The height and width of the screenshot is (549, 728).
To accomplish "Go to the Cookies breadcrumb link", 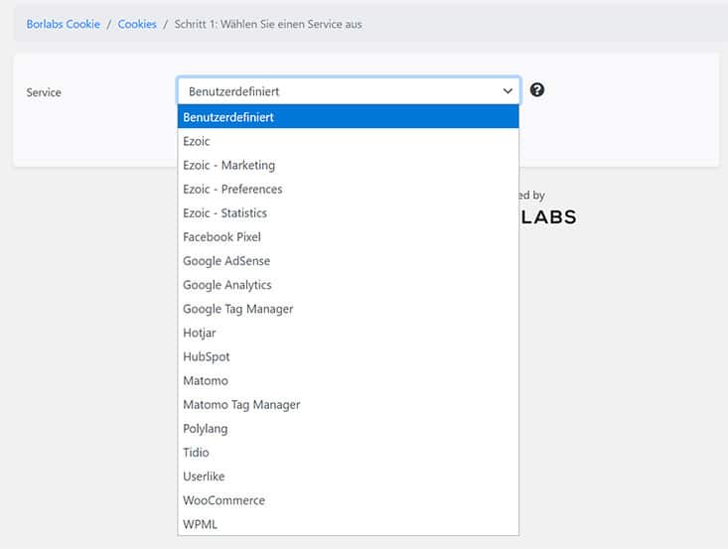I will click(137, 24).
